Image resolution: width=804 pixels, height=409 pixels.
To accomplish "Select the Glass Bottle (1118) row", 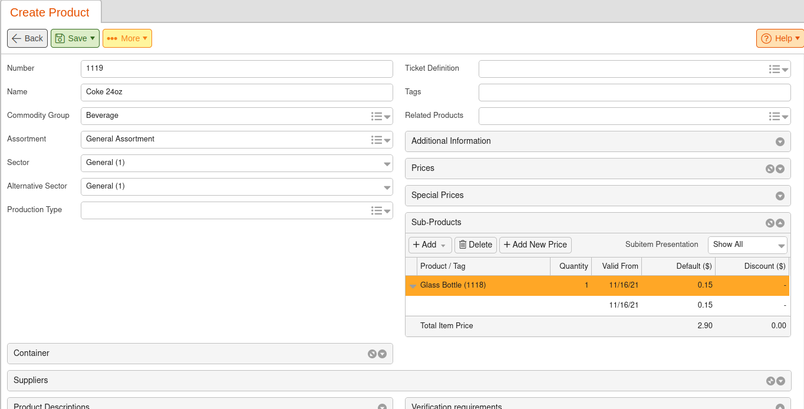I will (x=597, y=285).
